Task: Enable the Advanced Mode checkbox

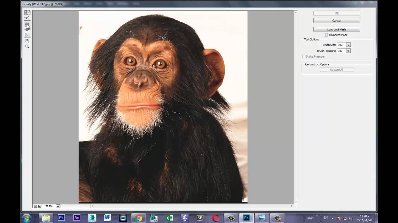Action: pos(326,35)
